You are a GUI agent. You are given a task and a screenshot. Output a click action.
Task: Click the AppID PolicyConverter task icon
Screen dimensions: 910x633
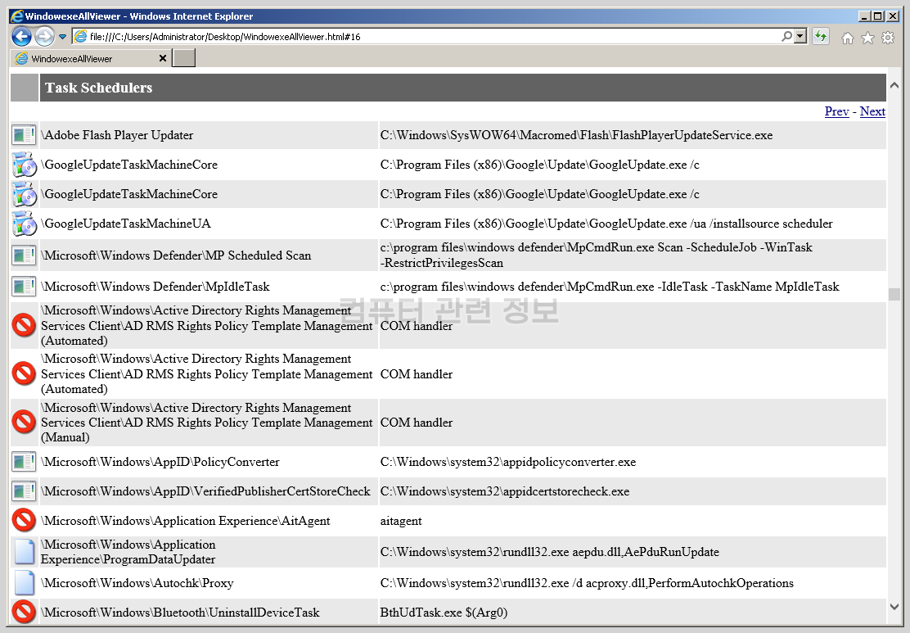pos(24,463)
